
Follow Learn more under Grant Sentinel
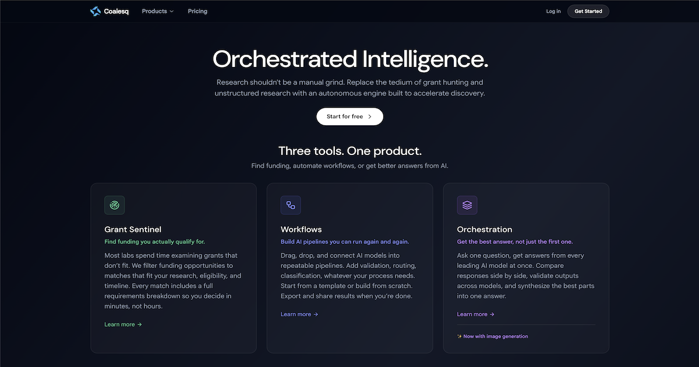click(x=123, y=324)
